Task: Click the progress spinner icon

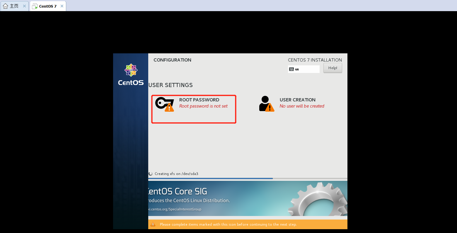Action: [x=151, y=174]
